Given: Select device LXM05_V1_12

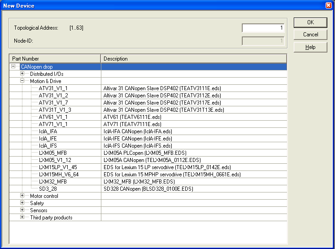Looking at the screenshot, I should [55, 160].
